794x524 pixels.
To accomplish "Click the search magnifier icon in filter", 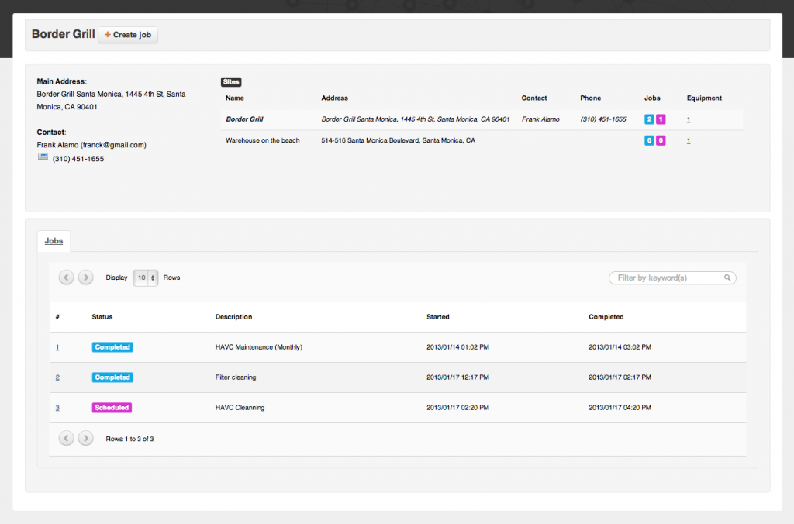I will coord(727,278).
